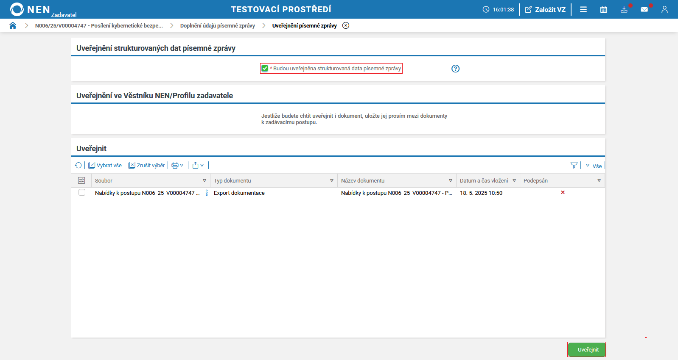The height and width of the screenshot is (360, 678).
Task: Click the green Uveřejnit button
Action: coord(588,349)
